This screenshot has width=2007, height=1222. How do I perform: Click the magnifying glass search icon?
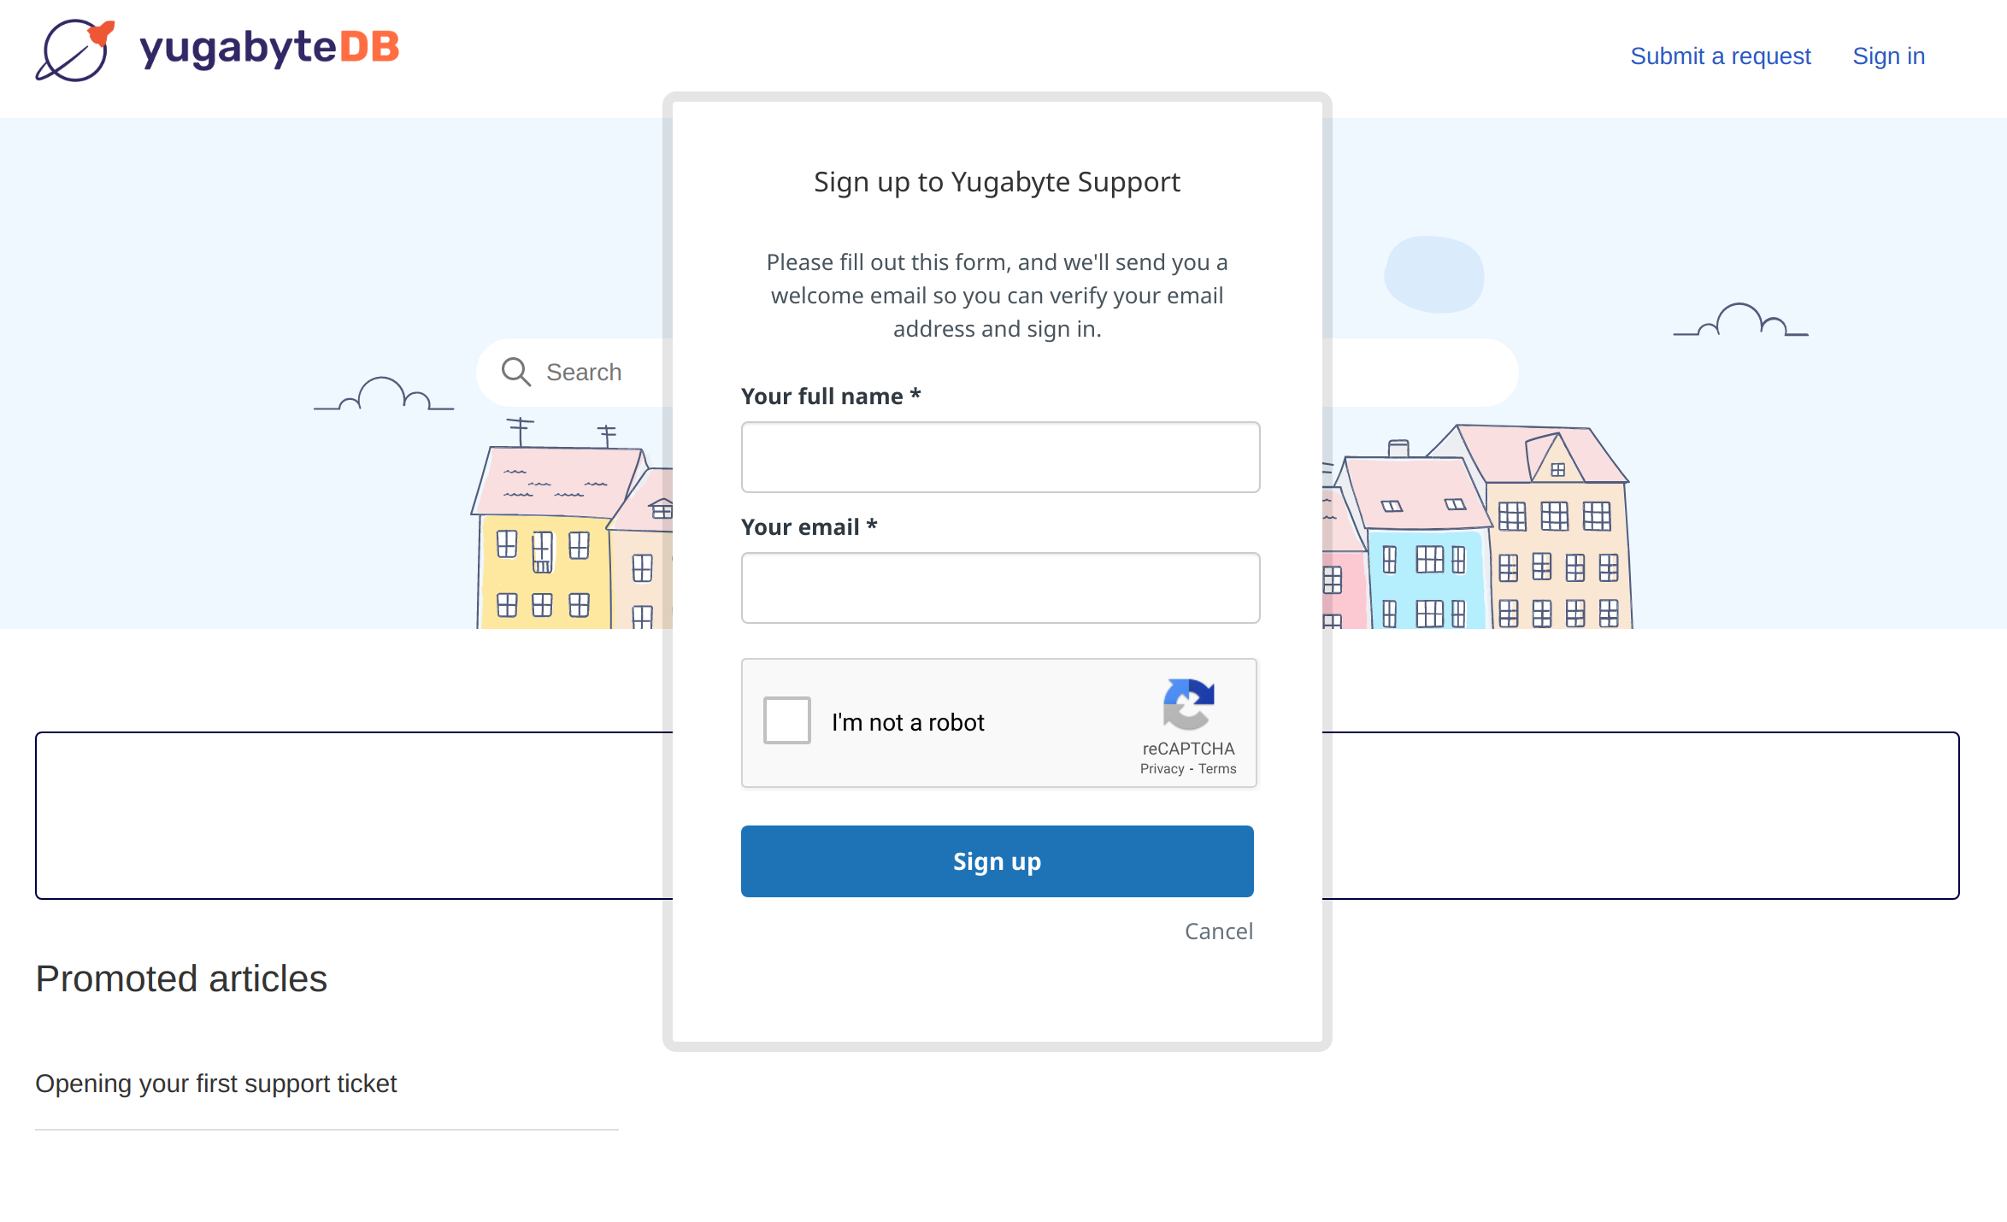point(516,372)
